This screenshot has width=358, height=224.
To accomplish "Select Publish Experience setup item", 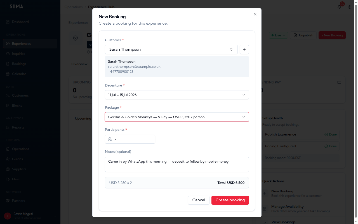I will pyautogui.click(x=301, y=134).
